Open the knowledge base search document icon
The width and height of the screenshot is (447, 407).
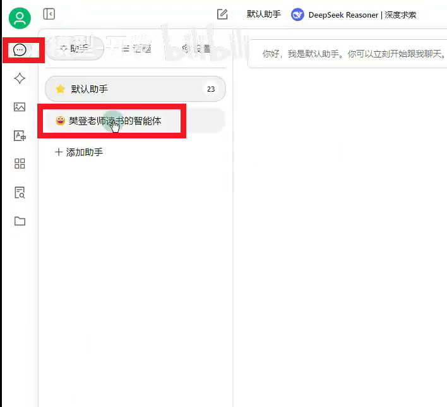(x=20, y=192)
